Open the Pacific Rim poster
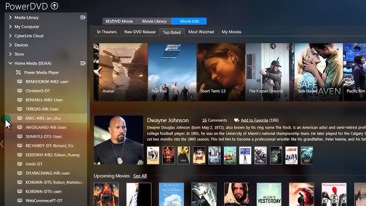The width and height of the screenshot is (366, 206). [x=355, y=72]
